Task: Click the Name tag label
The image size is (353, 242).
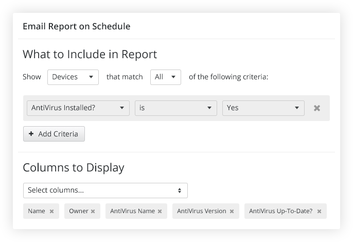Action: tap(37, 211)
